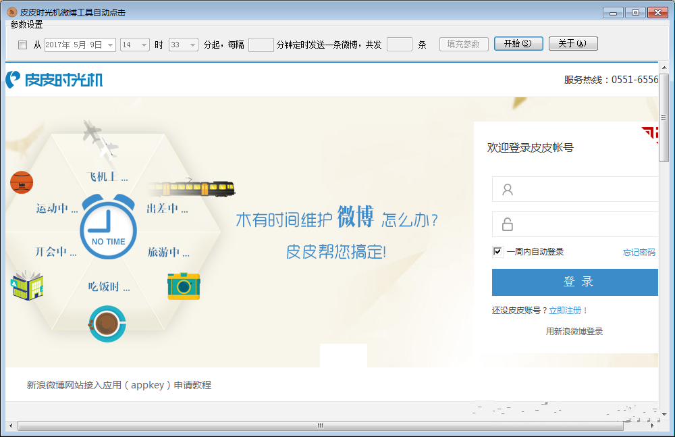Open 新浪微博网站接入应用 appkey 申请教程 link
This screenshot has height=437, width=675.
coord(119,385)
